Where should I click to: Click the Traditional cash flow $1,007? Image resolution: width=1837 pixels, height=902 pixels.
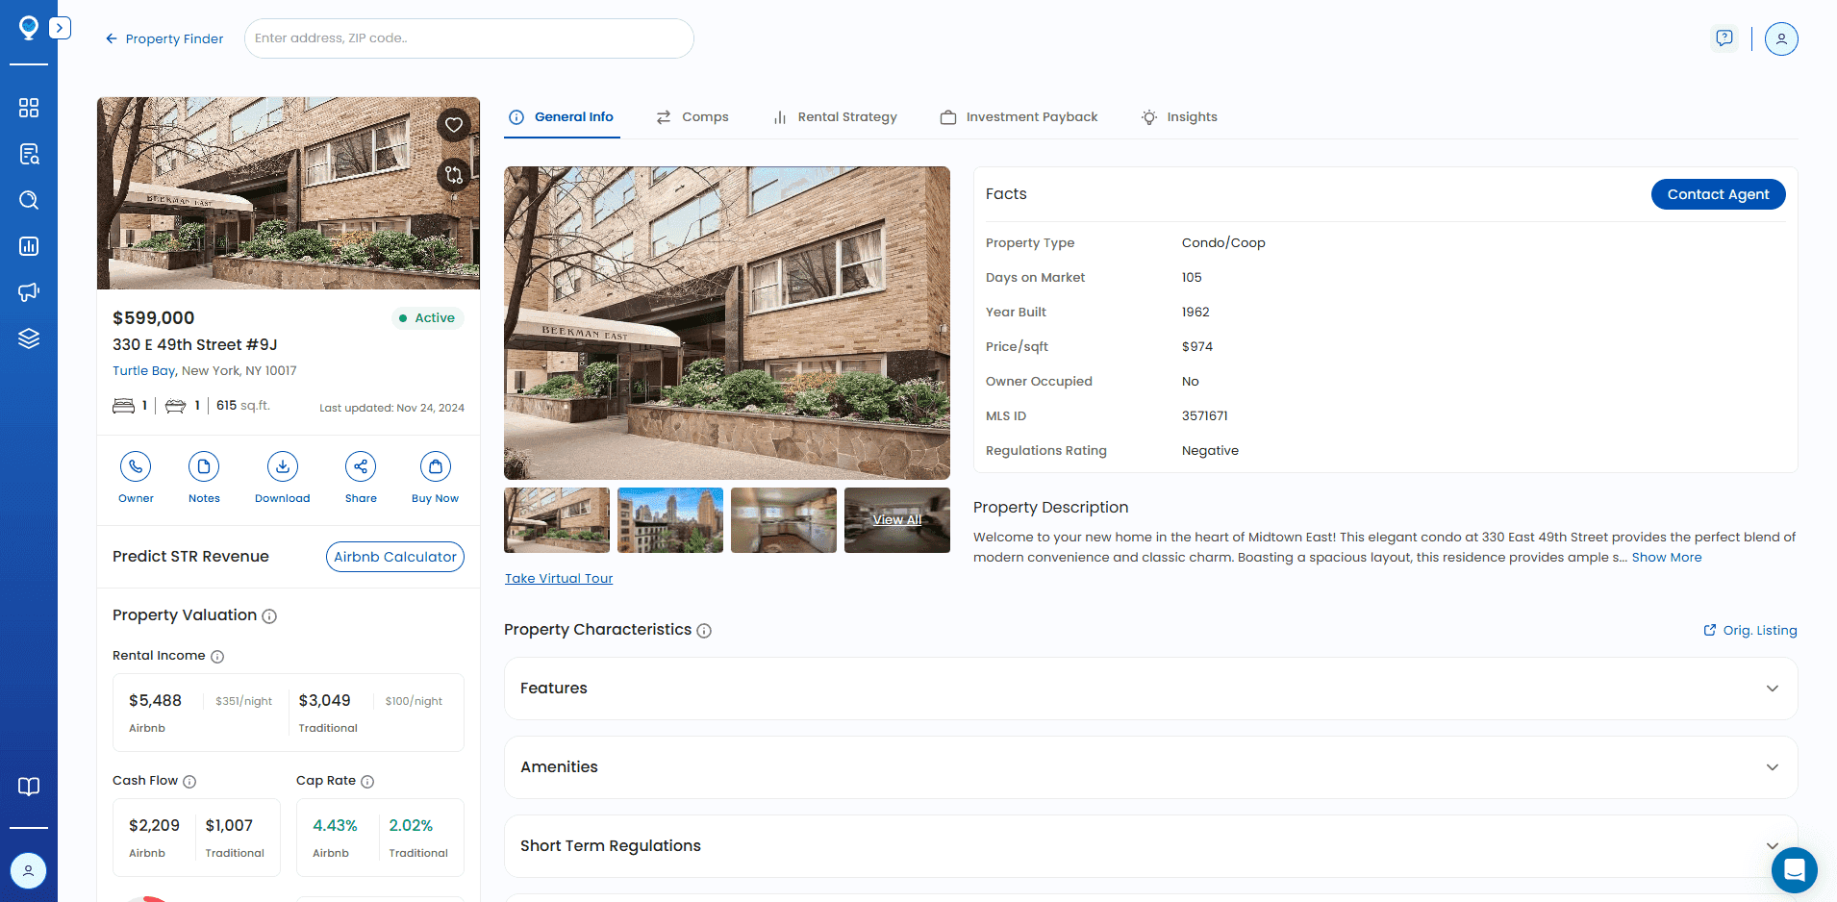pyautogui.click(x=229, y=826)
